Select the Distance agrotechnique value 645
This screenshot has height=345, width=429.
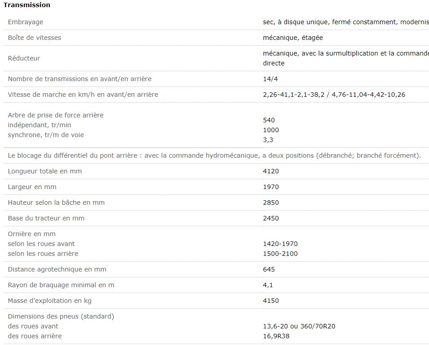269,269
